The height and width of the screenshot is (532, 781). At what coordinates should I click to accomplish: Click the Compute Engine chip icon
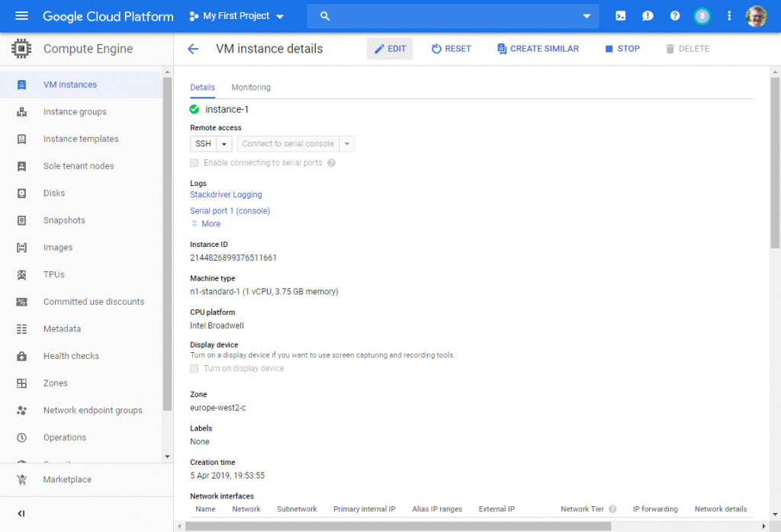coord(21,49)
